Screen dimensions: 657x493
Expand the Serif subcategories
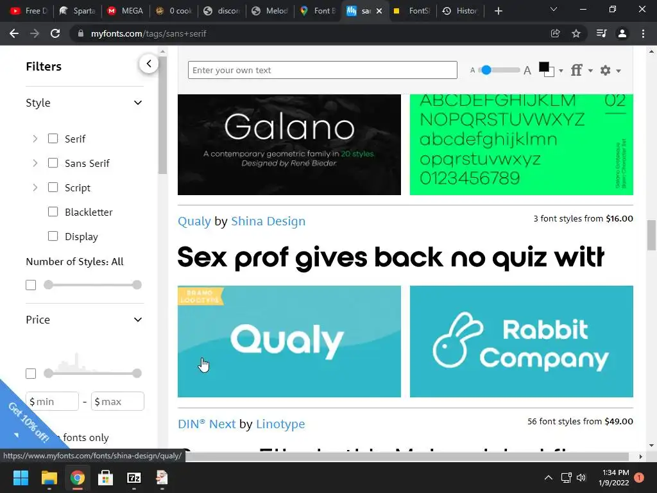pyautogui.click(x=35, y=139)
